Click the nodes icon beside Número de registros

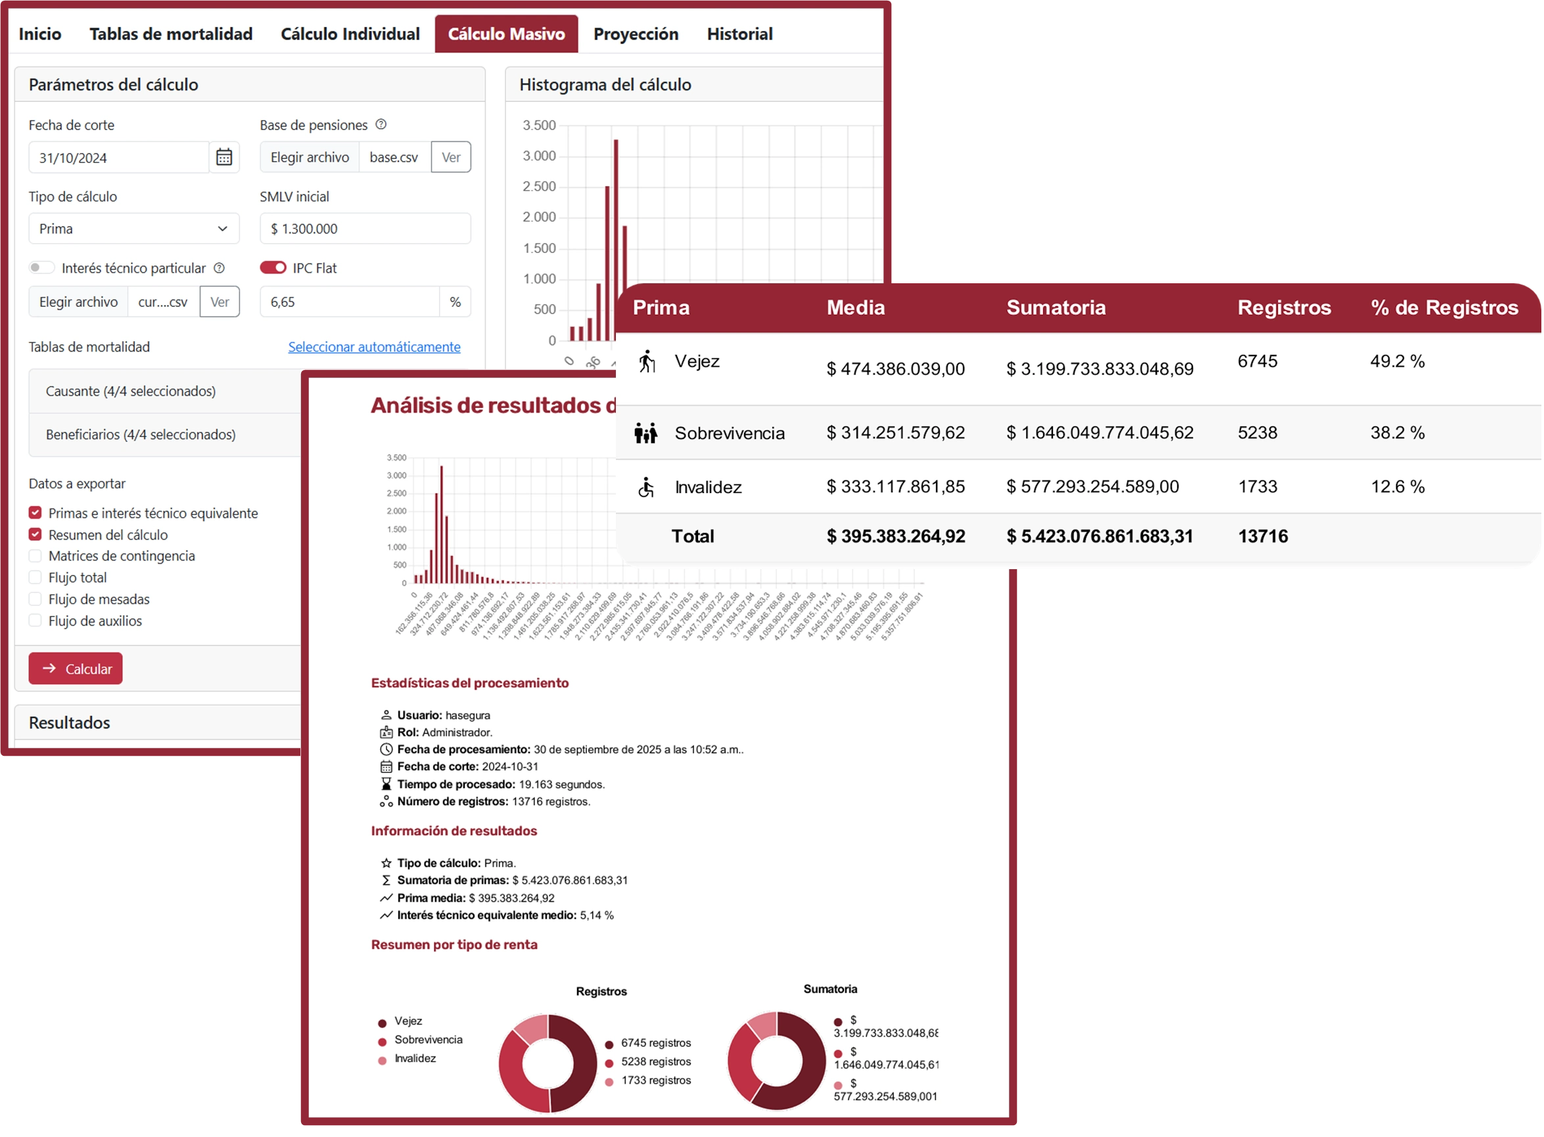(387, 802)
